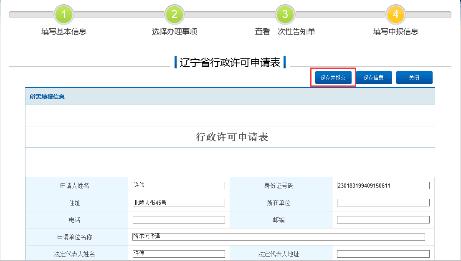Screen dimensions: 461x261
Task: Click the 保存并提交 button
Action: pyautogui.click(x=333, y=78)
